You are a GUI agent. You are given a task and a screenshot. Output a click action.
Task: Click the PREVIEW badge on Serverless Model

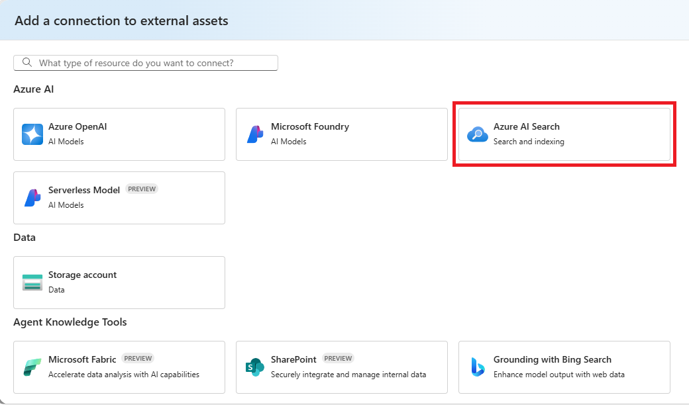tap(142, 189)
